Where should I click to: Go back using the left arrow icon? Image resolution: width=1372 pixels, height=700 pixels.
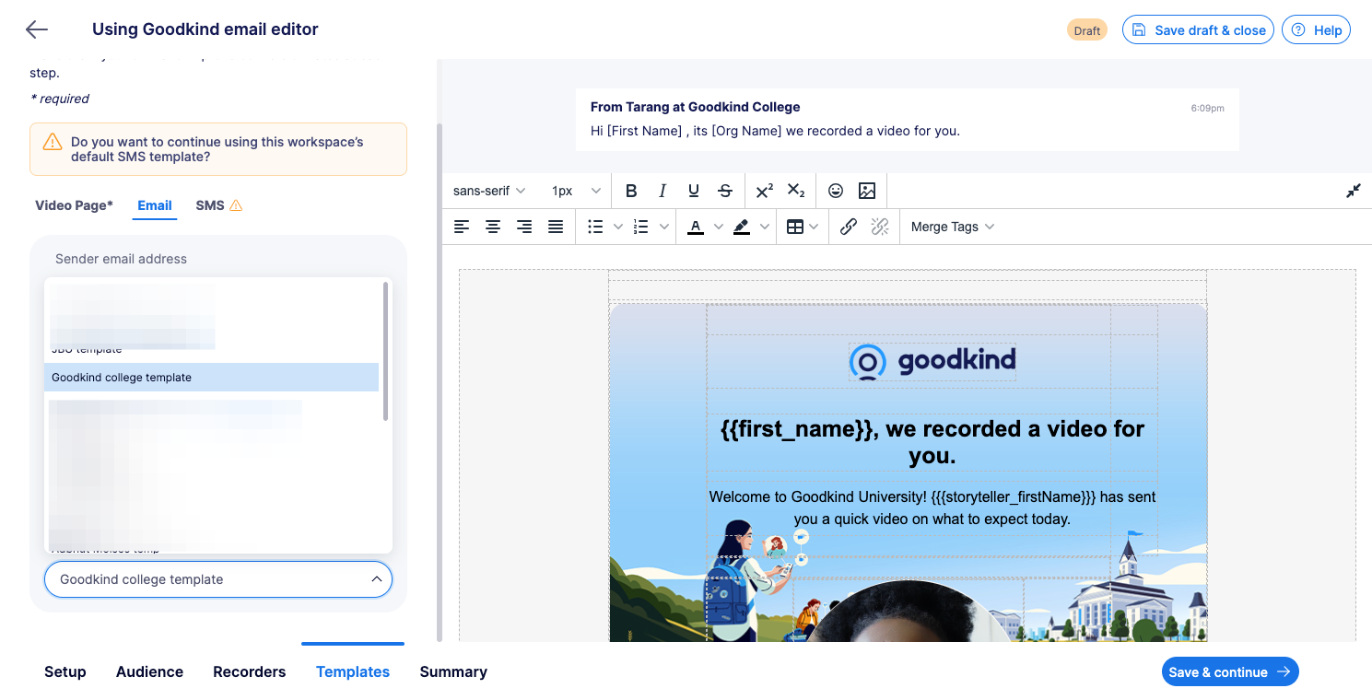(x=37, y=29)
